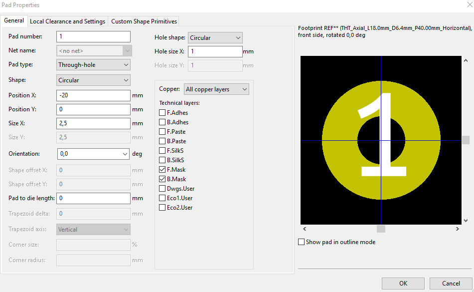Check the B.Paste layer checkbox
Screen dimensions: 474x292
(162, 141)
